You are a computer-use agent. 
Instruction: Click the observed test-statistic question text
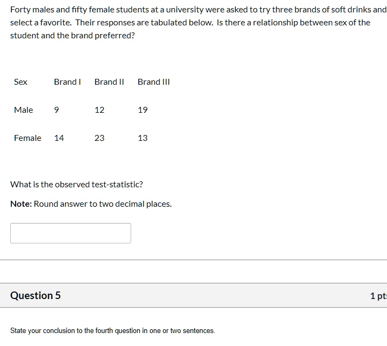[77, 185]
